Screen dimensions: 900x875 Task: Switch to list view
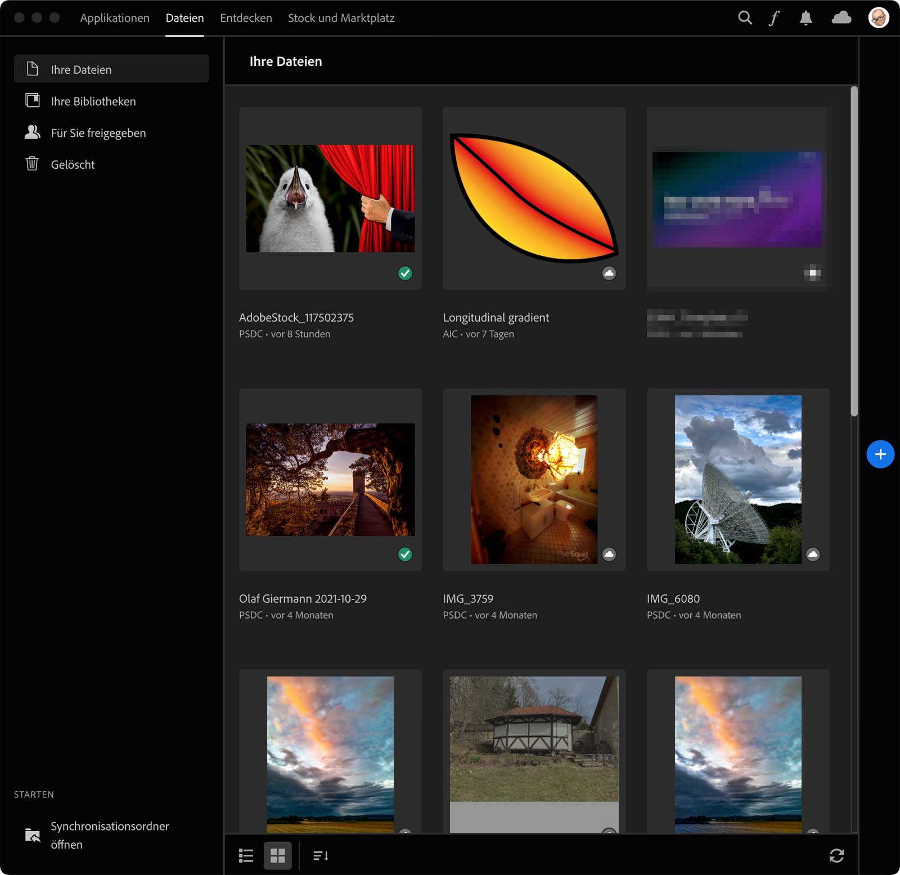246,855
